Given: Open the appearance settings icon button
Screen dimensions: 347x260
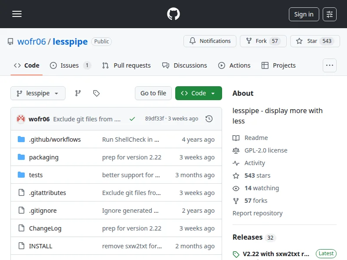Looking at the screenshot, I should pos(330,14).
